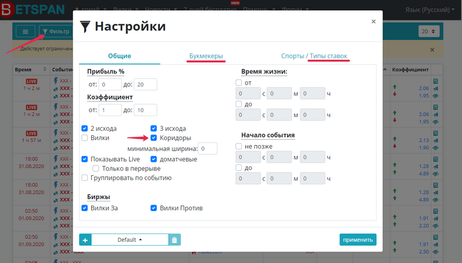Screen dimensions: 462x263
Task: Open the Вилки menu in the top navigation
Action: (x=126, y=10)
